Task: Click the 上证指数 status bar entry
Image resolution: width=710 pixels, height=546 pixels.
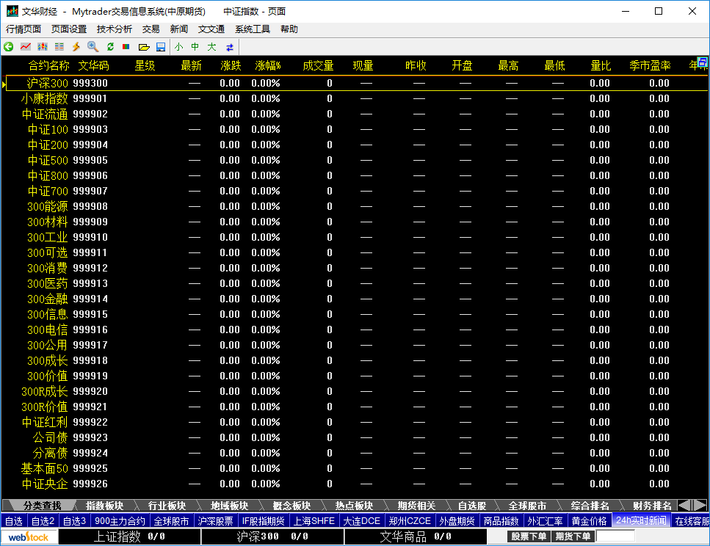Action: pos(129,536)
